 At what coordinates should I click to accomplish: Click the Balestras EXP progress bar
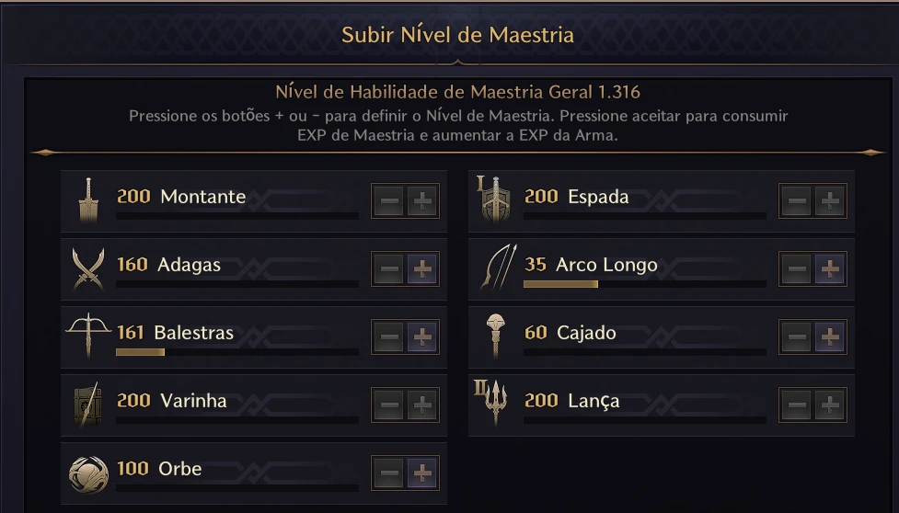[x=236, y=352]
